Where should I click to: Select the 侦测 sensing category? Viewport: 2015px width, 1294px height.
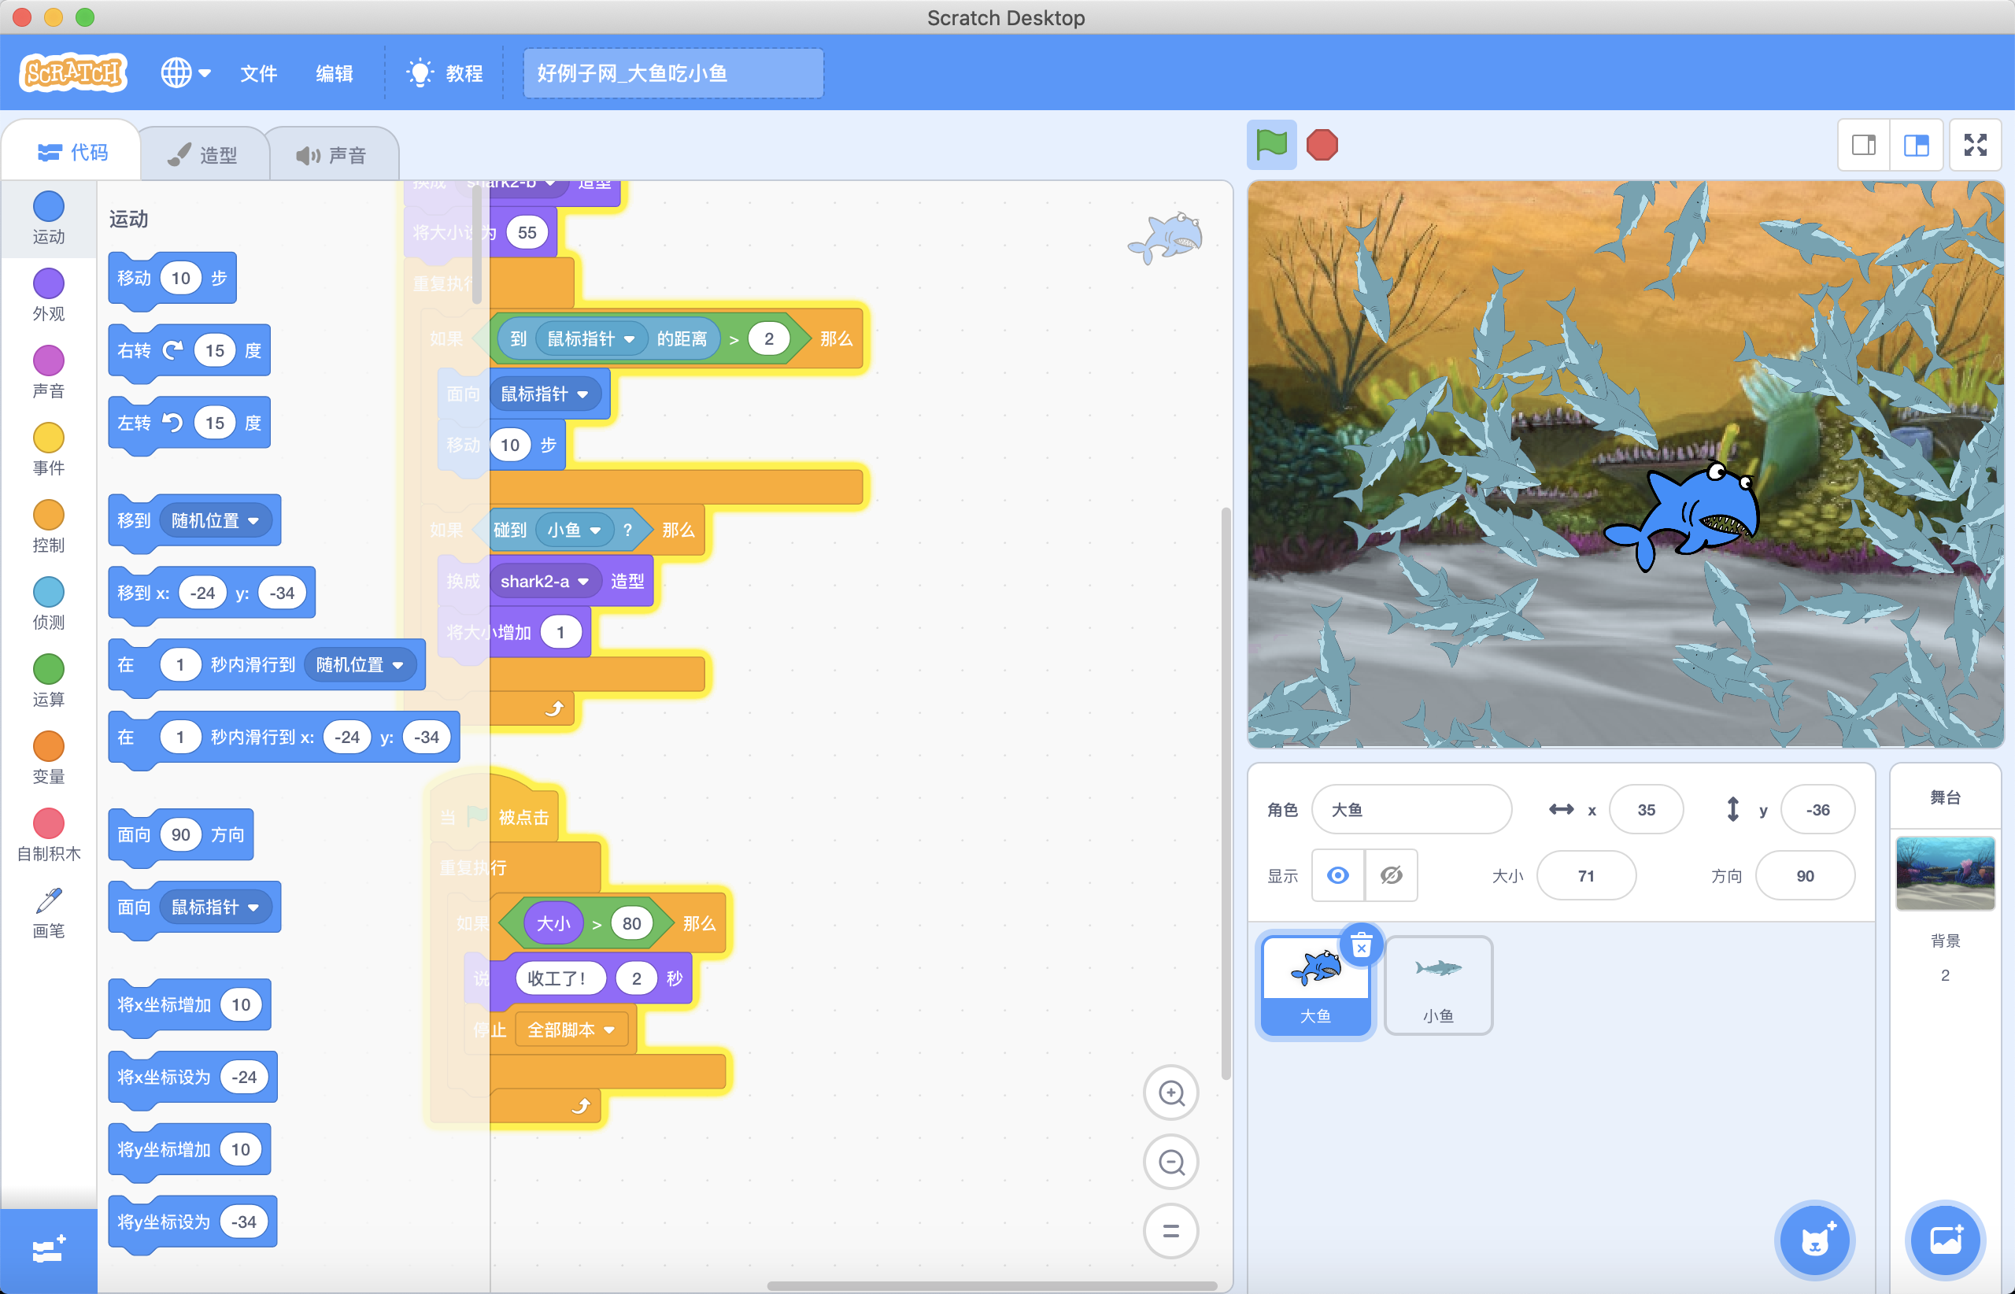[49, 605]
